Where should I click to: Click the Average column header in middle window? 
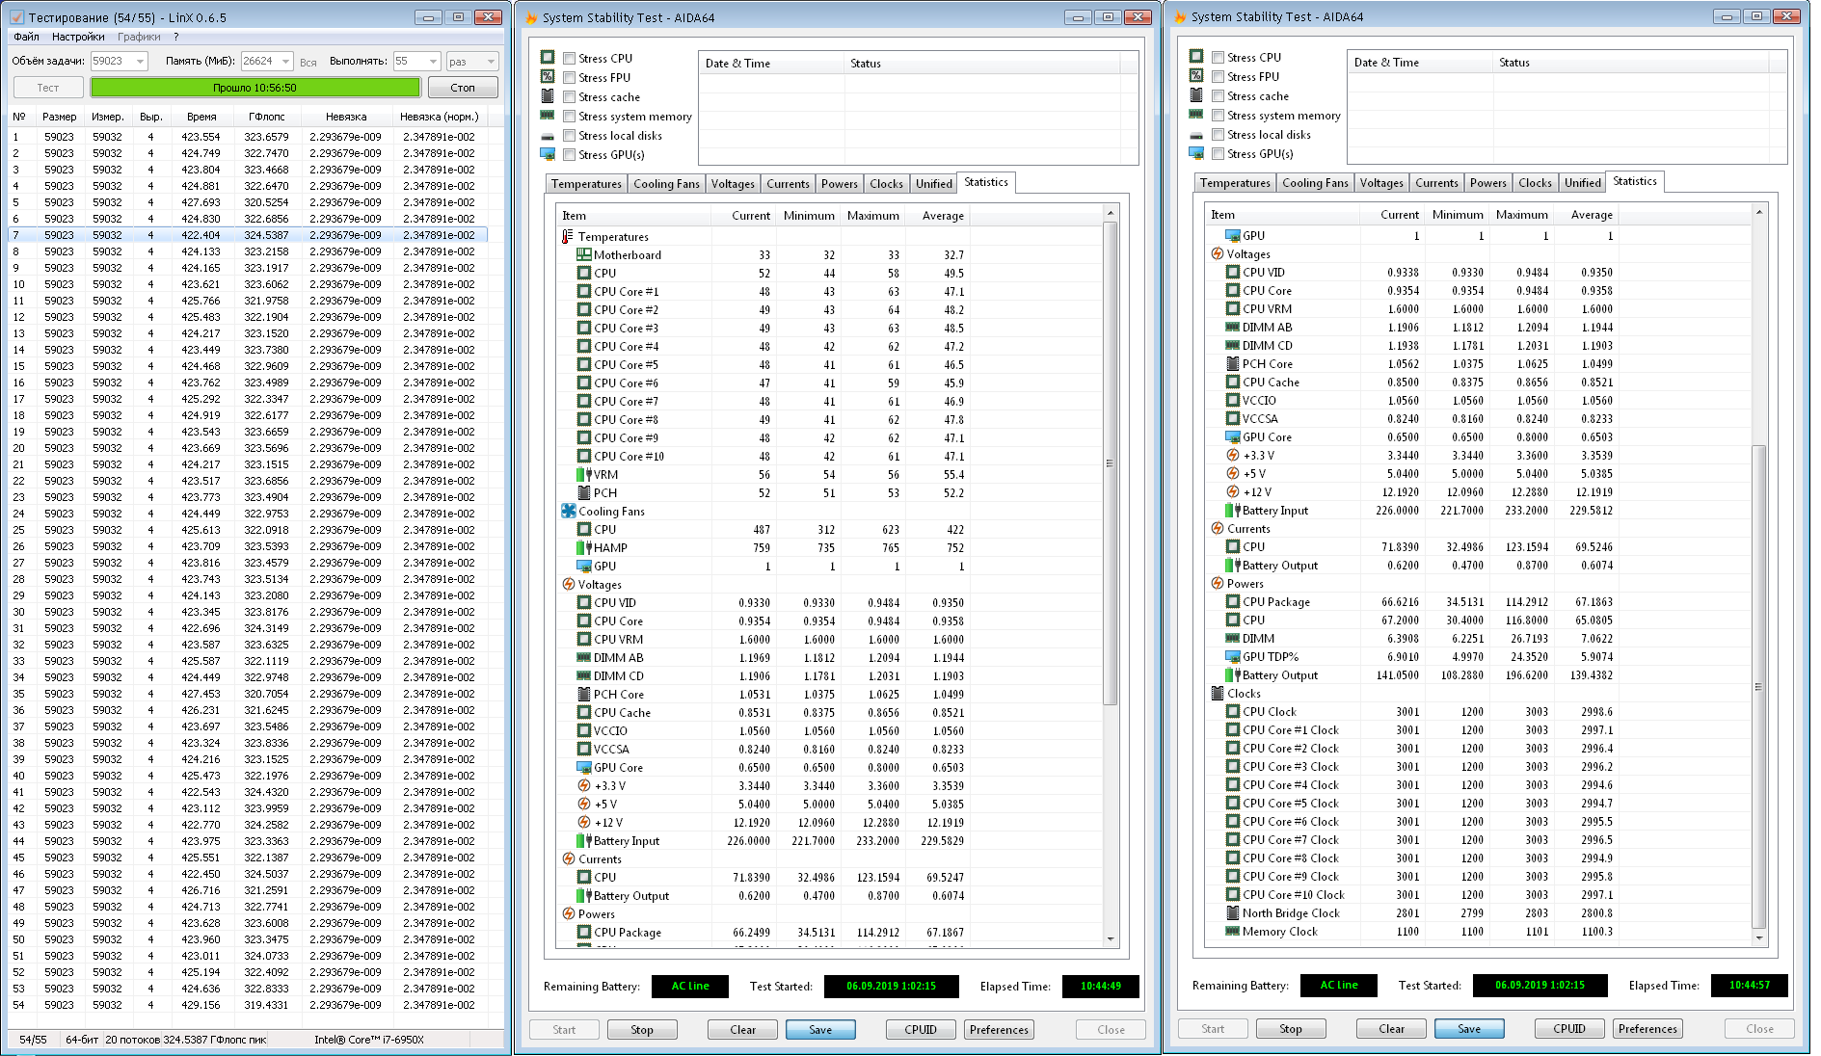[x=943, y=216]
